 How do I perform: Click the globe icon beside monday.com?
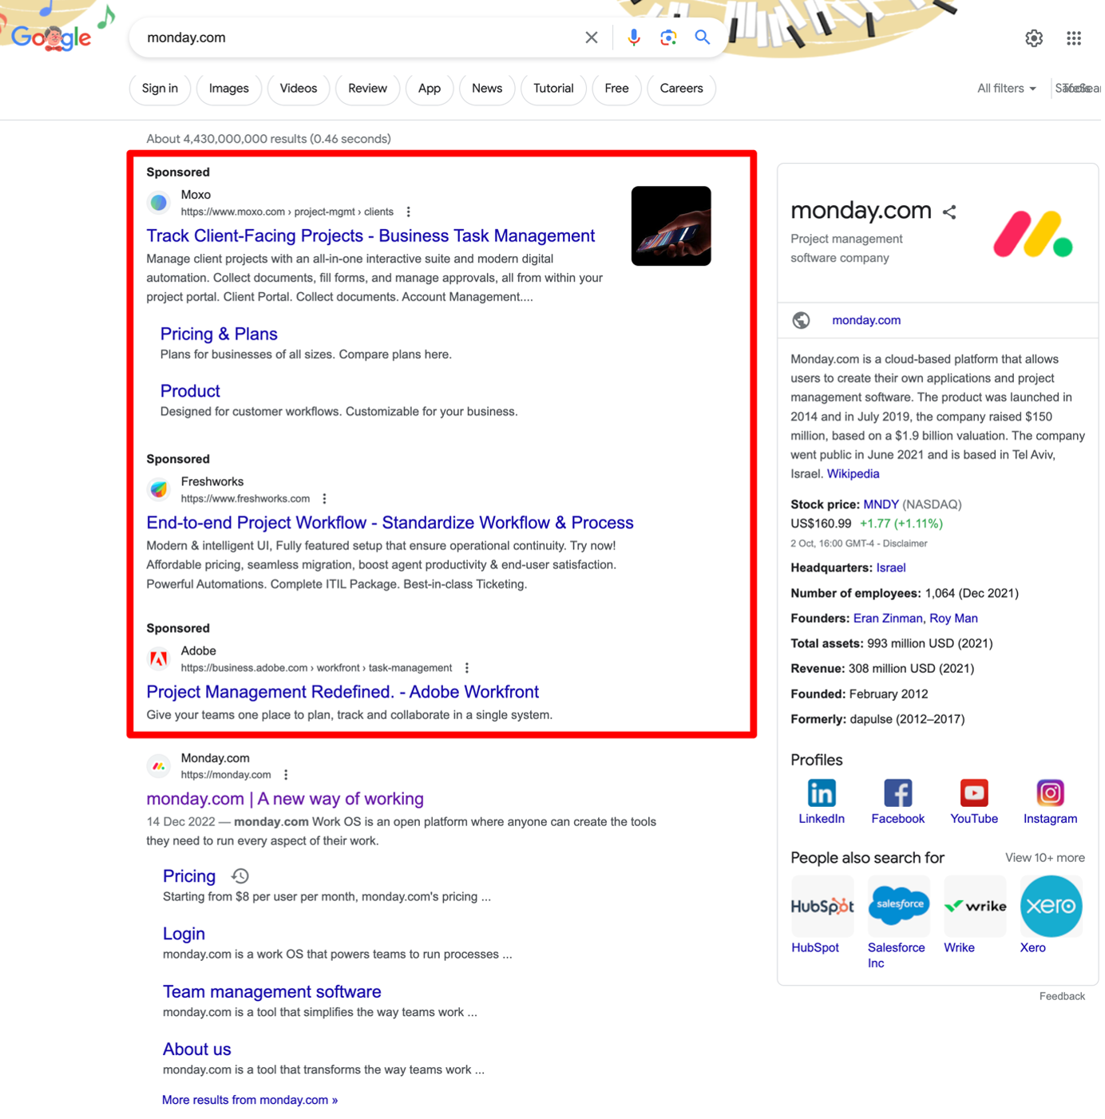(802, 321)
